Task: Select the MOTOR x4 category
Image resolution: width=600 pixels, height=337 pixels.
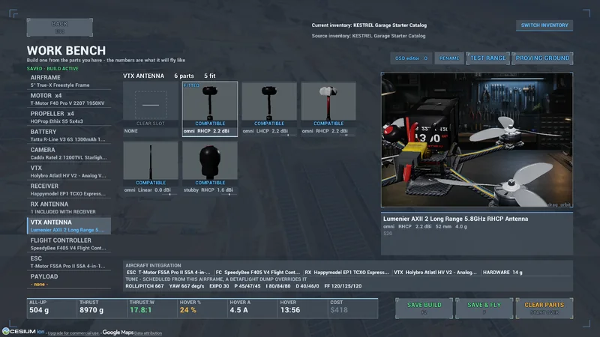Action: point(69,99)
